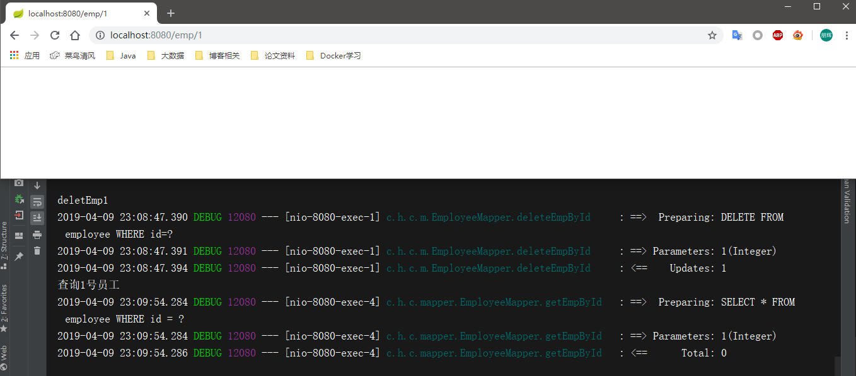Click 'Total: 0' log text
The height and width of the screenshot is (376, 856).
point(704,353)
